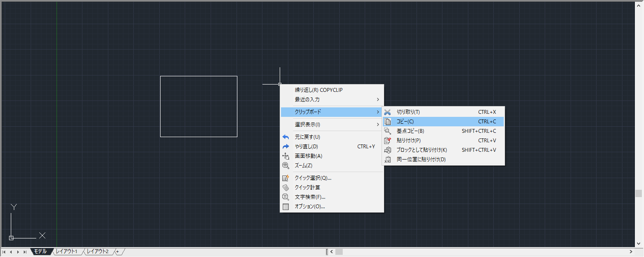Choose 貼り付け(P) submenu entry

coord(443,141)
